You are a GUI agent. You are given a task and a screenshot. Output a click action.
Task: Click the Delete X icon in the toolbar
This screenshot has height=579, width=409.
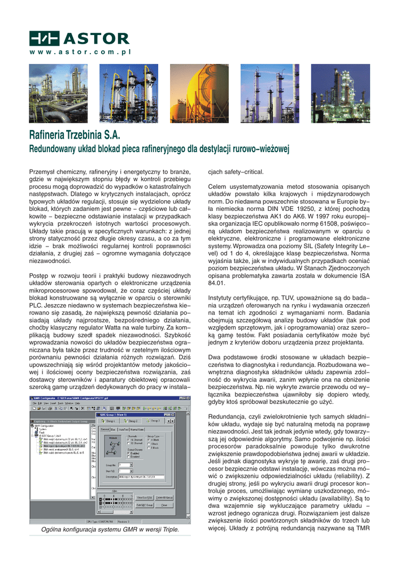coord(82,408)
